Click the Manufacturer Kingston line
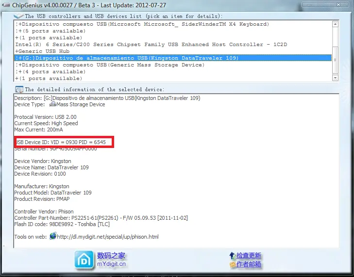This screenshot has height=277, width=354. click(42, 186)
